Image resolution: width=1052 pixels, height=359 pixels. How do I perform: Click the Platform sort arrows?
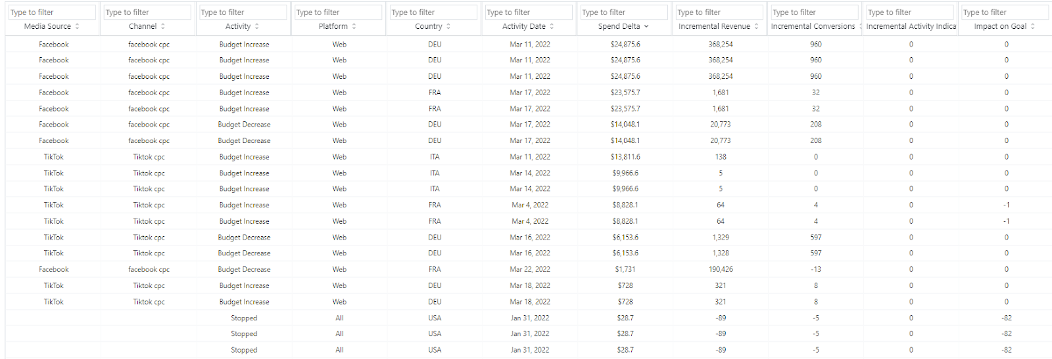354,26
